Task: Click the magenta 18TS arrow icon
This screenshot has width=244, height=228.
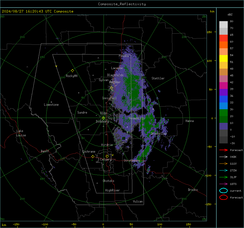Action: point(223,184)
